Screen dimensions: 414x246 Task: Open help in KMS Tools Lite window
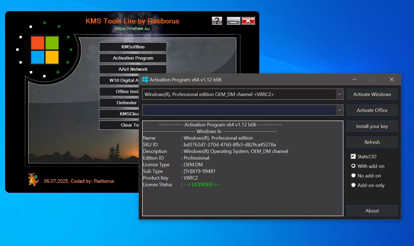tap(217, 20)
